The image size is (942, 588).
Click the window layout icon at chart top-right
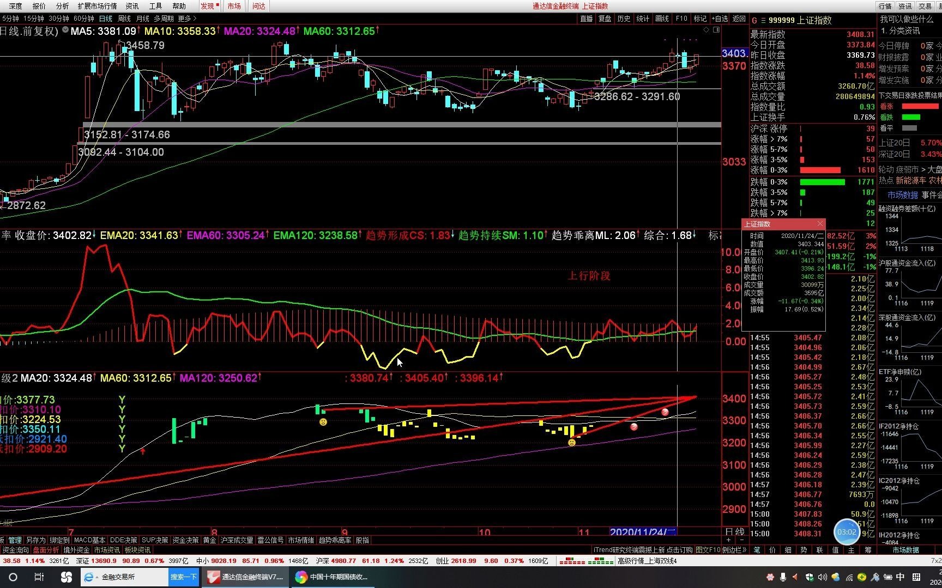pos(716,30)
